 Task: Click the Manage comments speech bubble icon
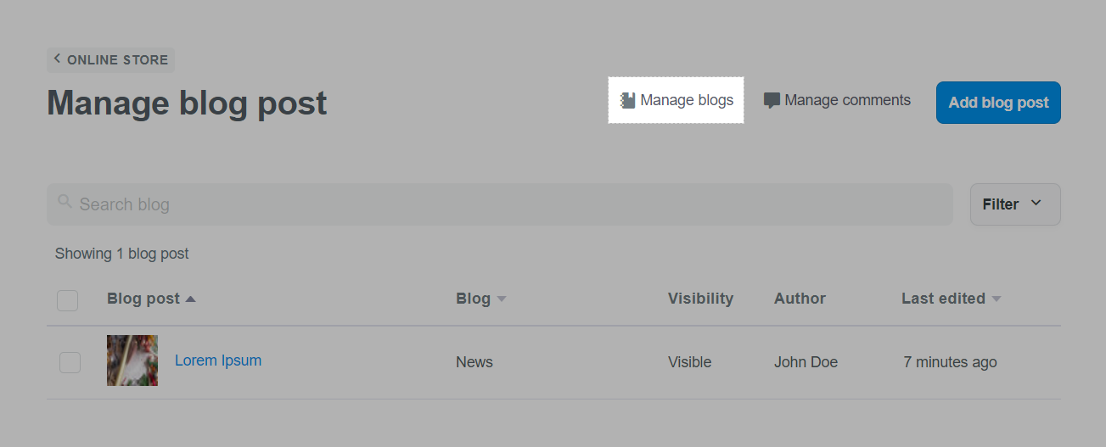pos(772,101)
